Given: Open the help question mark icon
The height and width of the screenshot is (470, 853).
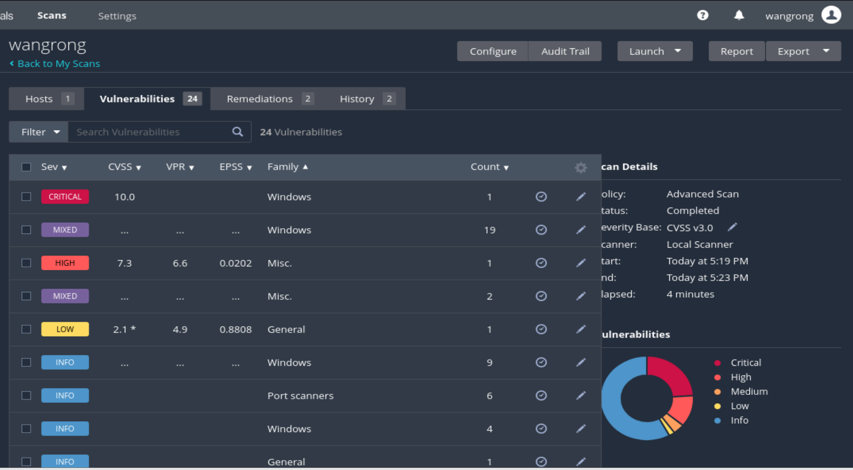Looking at the screenshot, I should tap(703, 15).
